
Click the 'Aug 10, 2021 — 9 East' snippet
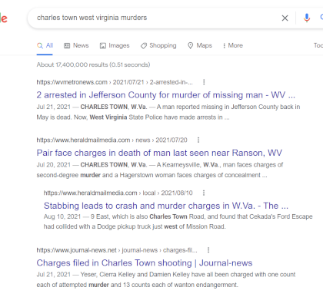coord(178,222)
